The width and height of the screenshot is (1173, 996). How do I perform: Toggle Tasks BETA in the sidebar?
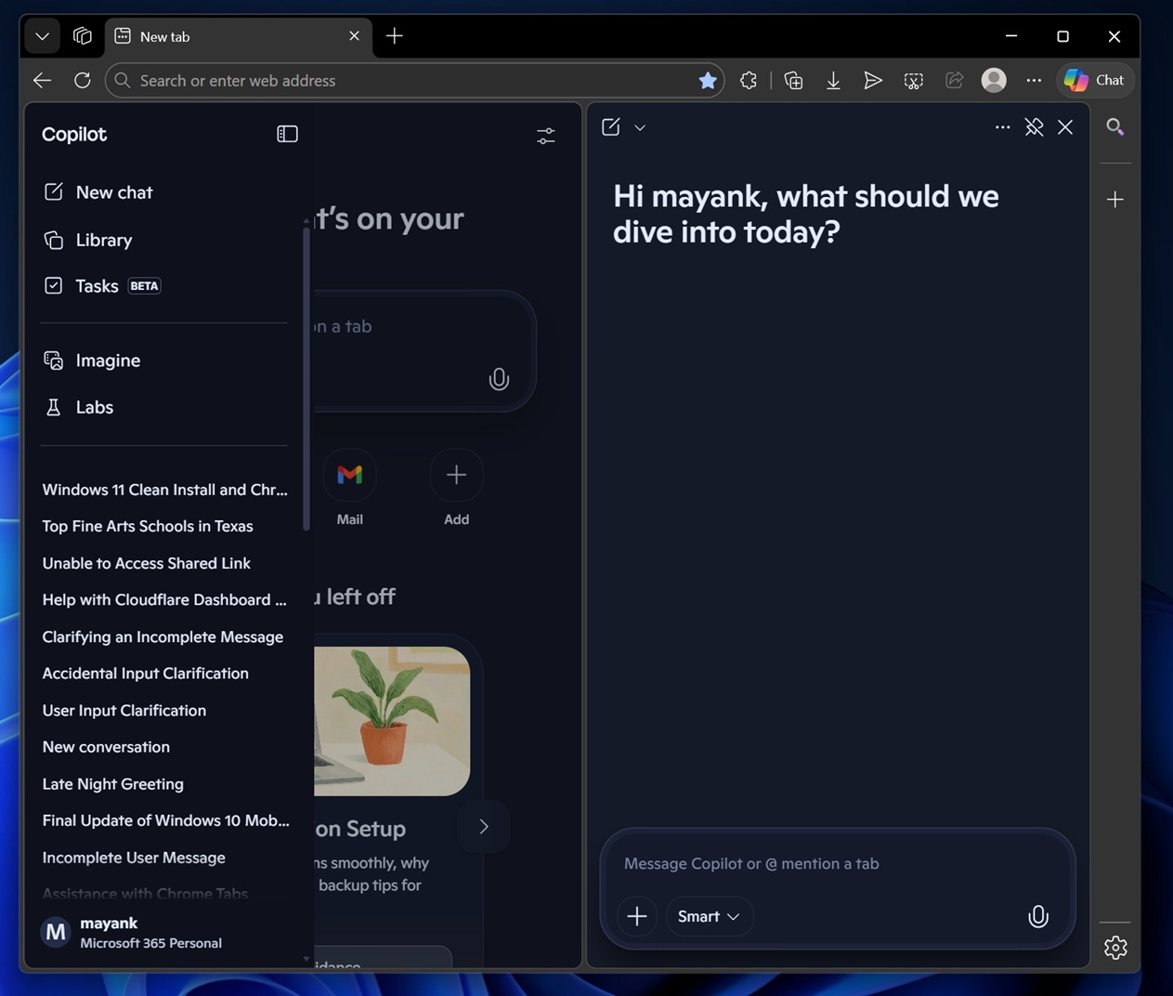(96, 285)
